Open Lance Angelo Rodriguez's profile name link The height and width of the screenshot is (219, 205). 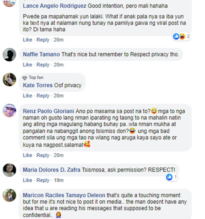[x=55, y=6]
